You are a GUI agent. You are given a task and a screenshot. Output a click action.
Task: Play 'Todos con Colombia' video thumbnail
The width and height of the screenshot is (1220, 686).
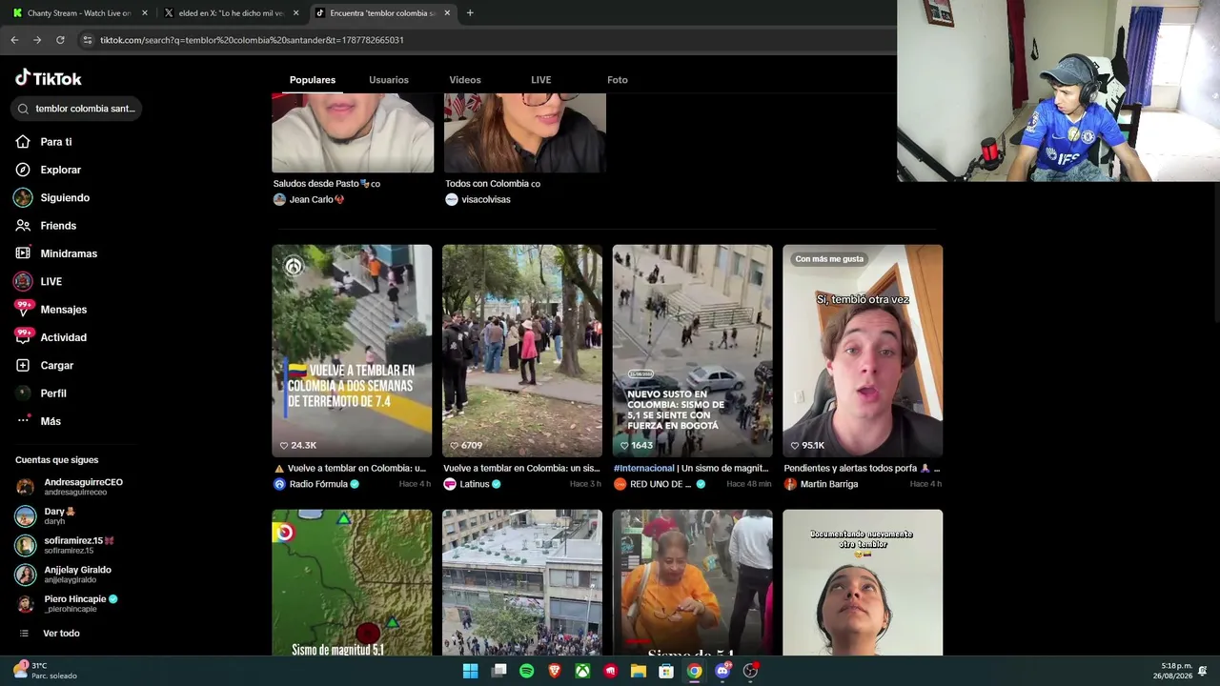[x=524, y=133]
